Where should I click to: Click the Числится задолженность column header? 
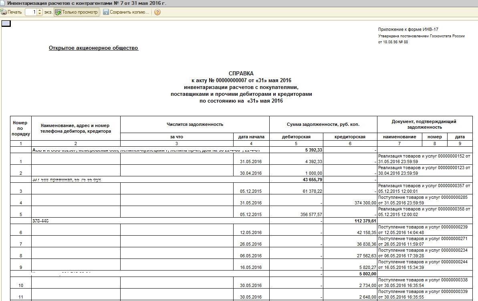coord(195,124)
